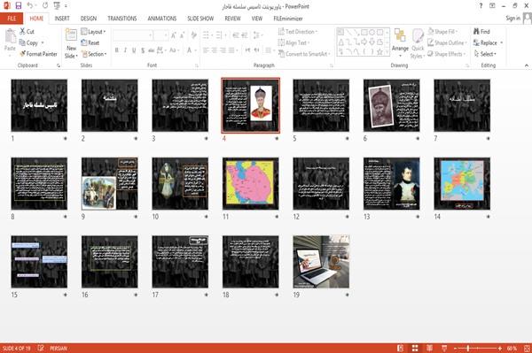This screenshot has width=532, height=353.
Task: Expand the Replace options arrow
Action: tap(502, 43)
